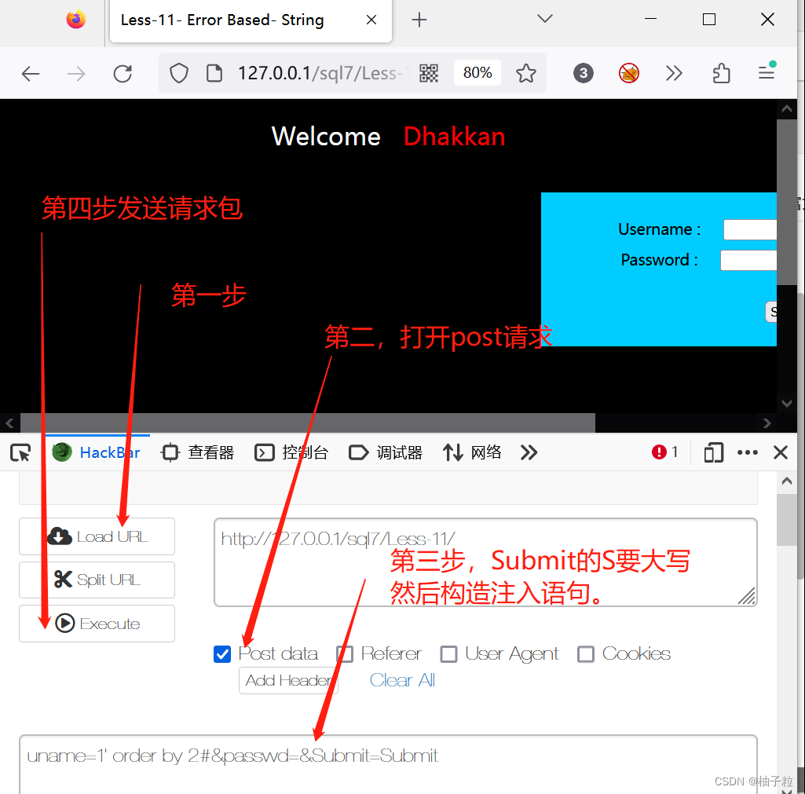Click the shield tracking protection icon

click(x=178, y=72)
